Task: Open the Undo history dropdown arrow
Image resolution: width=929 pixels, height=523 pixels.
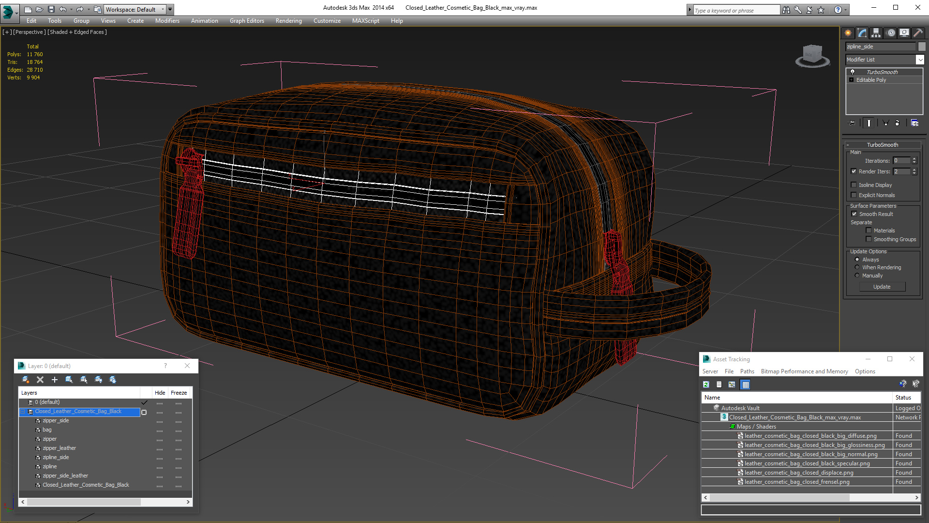Action: (71, 9)
